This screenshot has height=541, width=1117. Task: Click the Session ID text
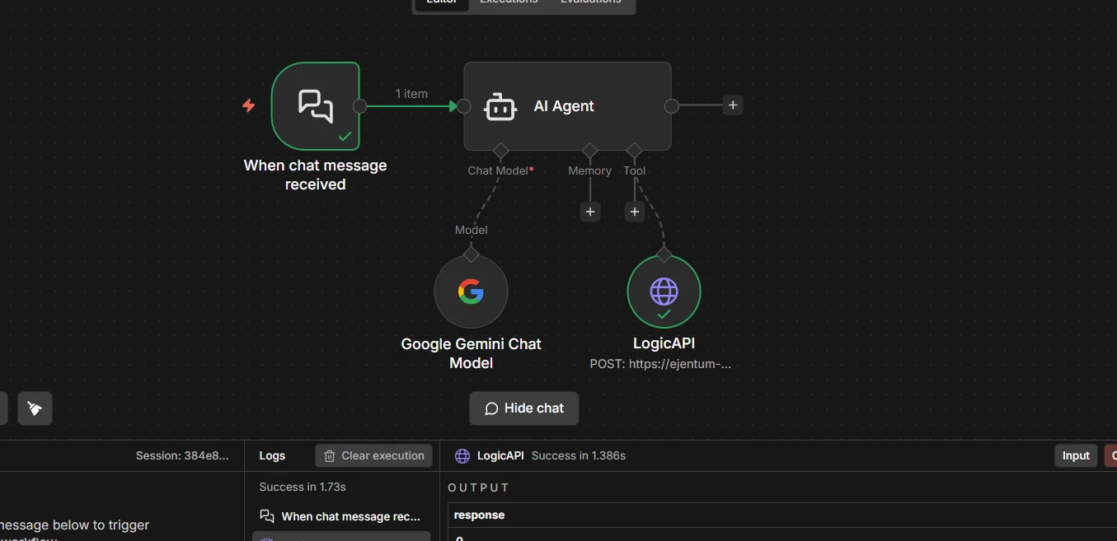pyautogui.click(x=182, y=455)
